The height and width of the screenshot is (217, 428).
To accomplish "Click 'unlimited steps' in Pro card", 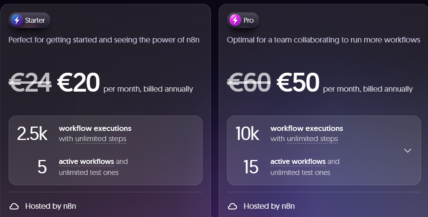I will [x=312, y=139].
